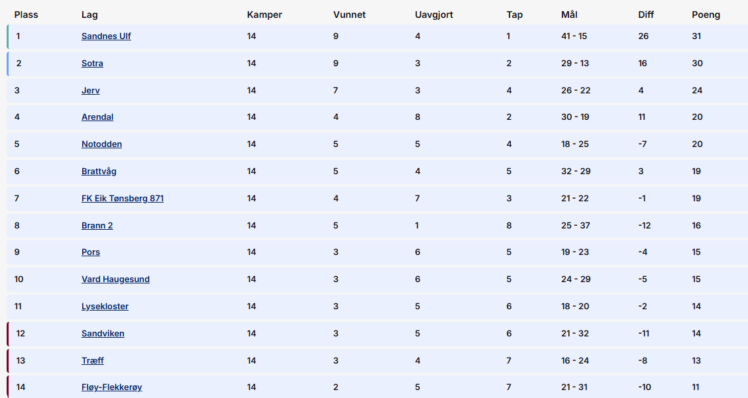
Task: Open the Brattvåg team page
Action: point(99,172)
